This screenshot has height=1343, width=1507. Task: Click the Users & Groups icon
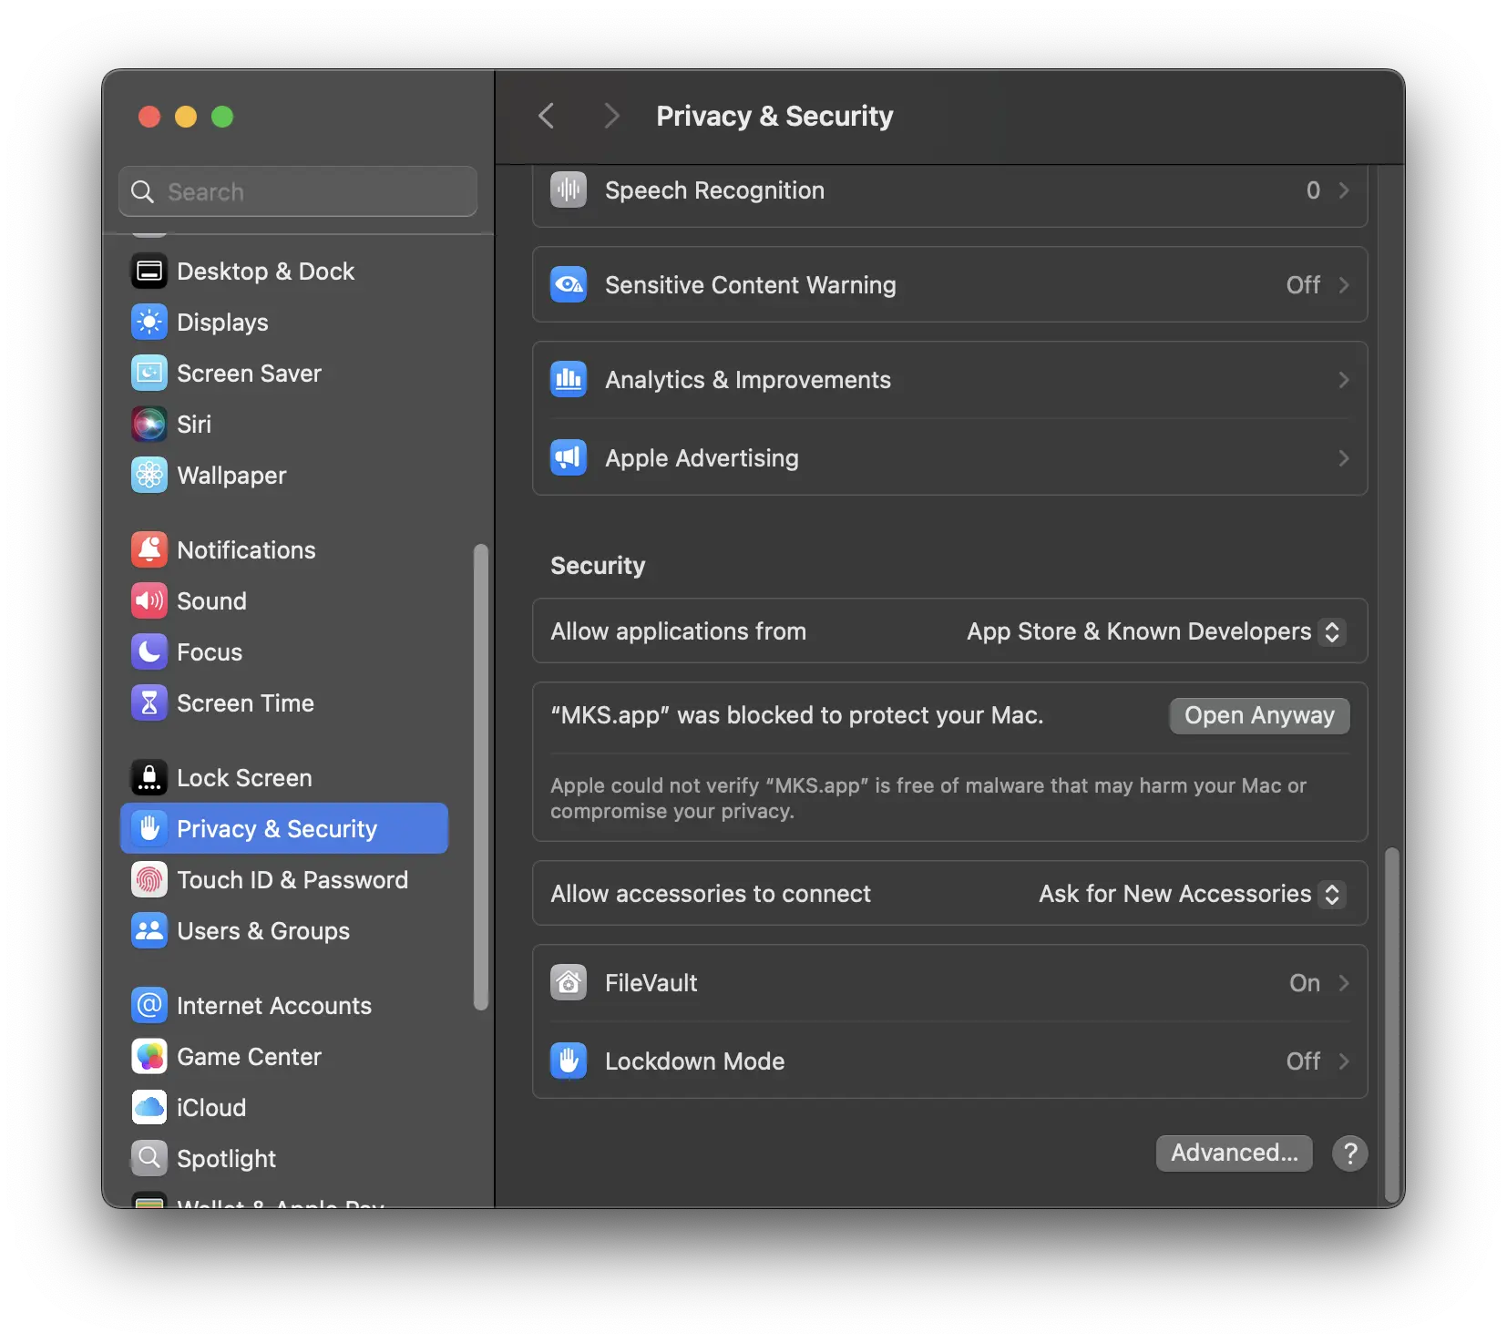pyautogui.click(x=149, y=931)
